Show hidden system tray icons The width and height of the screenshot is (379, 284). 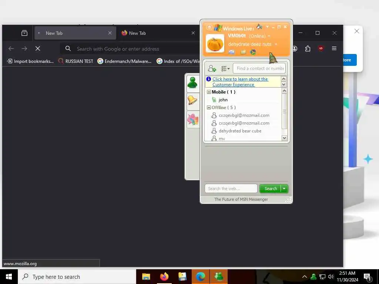305,277
